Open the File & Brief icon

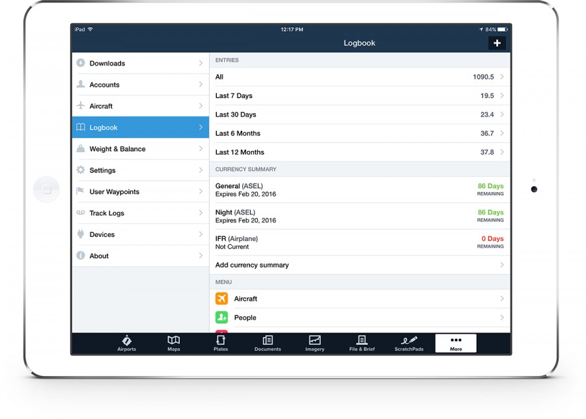[361, 343]
